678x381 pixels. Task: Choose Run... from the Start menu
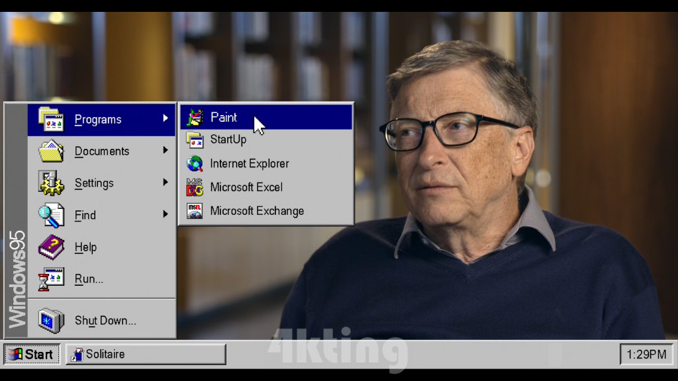pyautogui.click(x=101, y=279)
